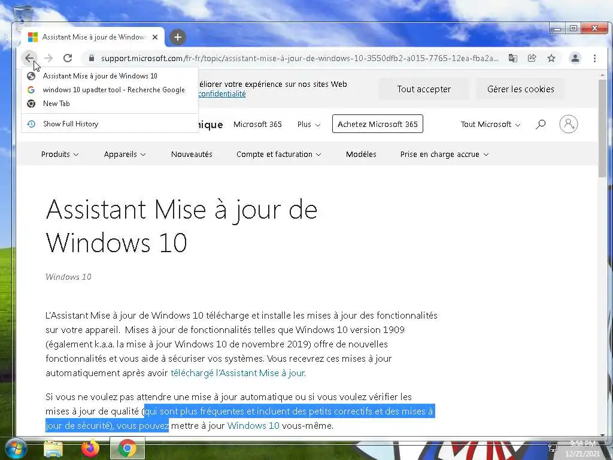The height and width of the screenshot is (460, 613).
Task: Click the Microsoft sign-in account icon
Action: pyautogui.click(x=569, y=124)
